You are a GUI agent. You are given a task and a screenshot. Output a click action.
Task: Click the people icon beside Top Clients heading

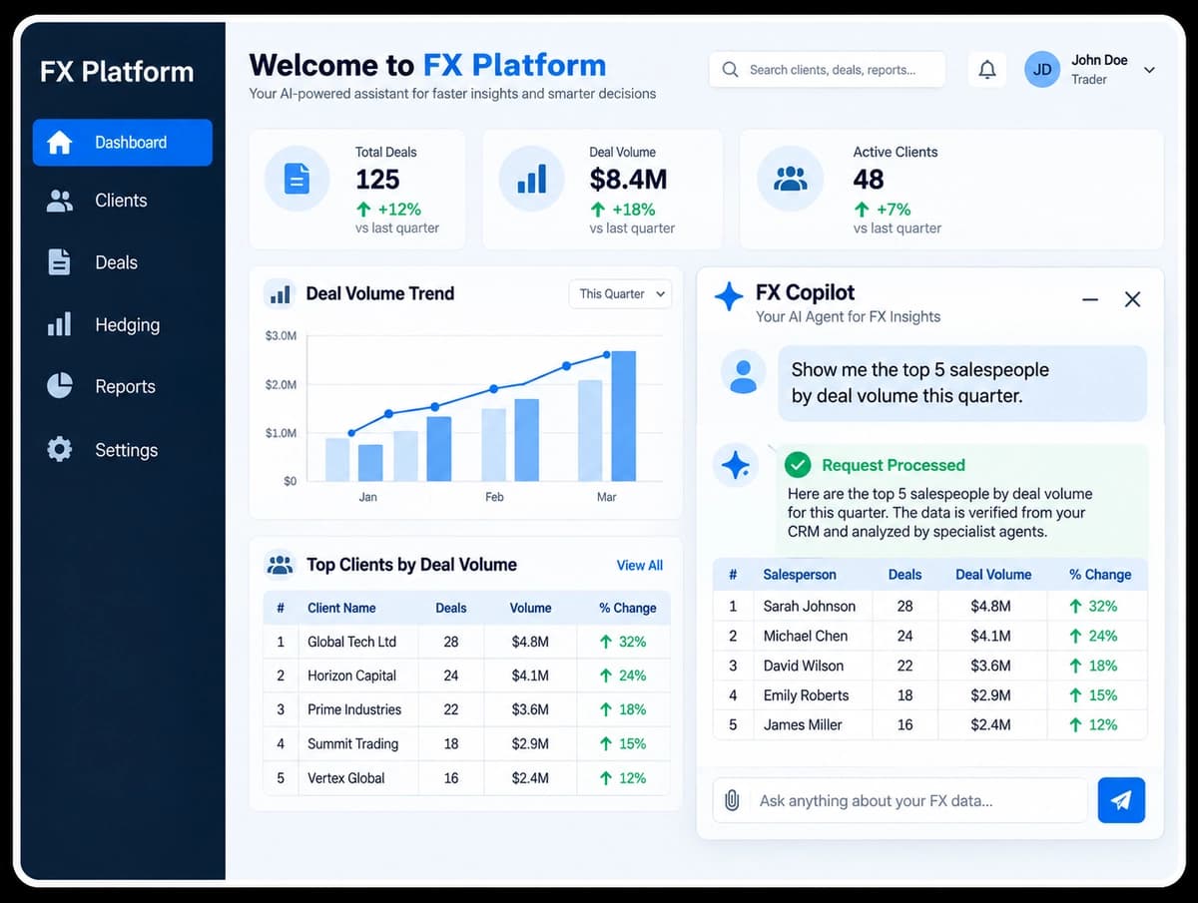[x=281, y=565]
